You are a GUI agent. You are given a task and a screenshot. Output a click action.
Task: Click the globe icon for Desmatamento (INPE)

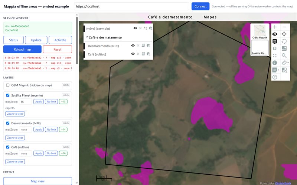point(148,46)
